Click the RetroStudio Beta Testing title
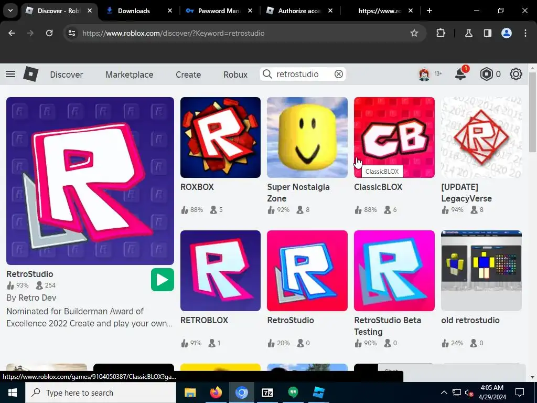The width and height of the screenshot is (537, 403). coord(388,326)
